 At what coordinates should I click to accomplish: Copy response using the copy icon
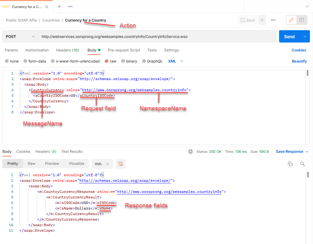click(290, 164)
